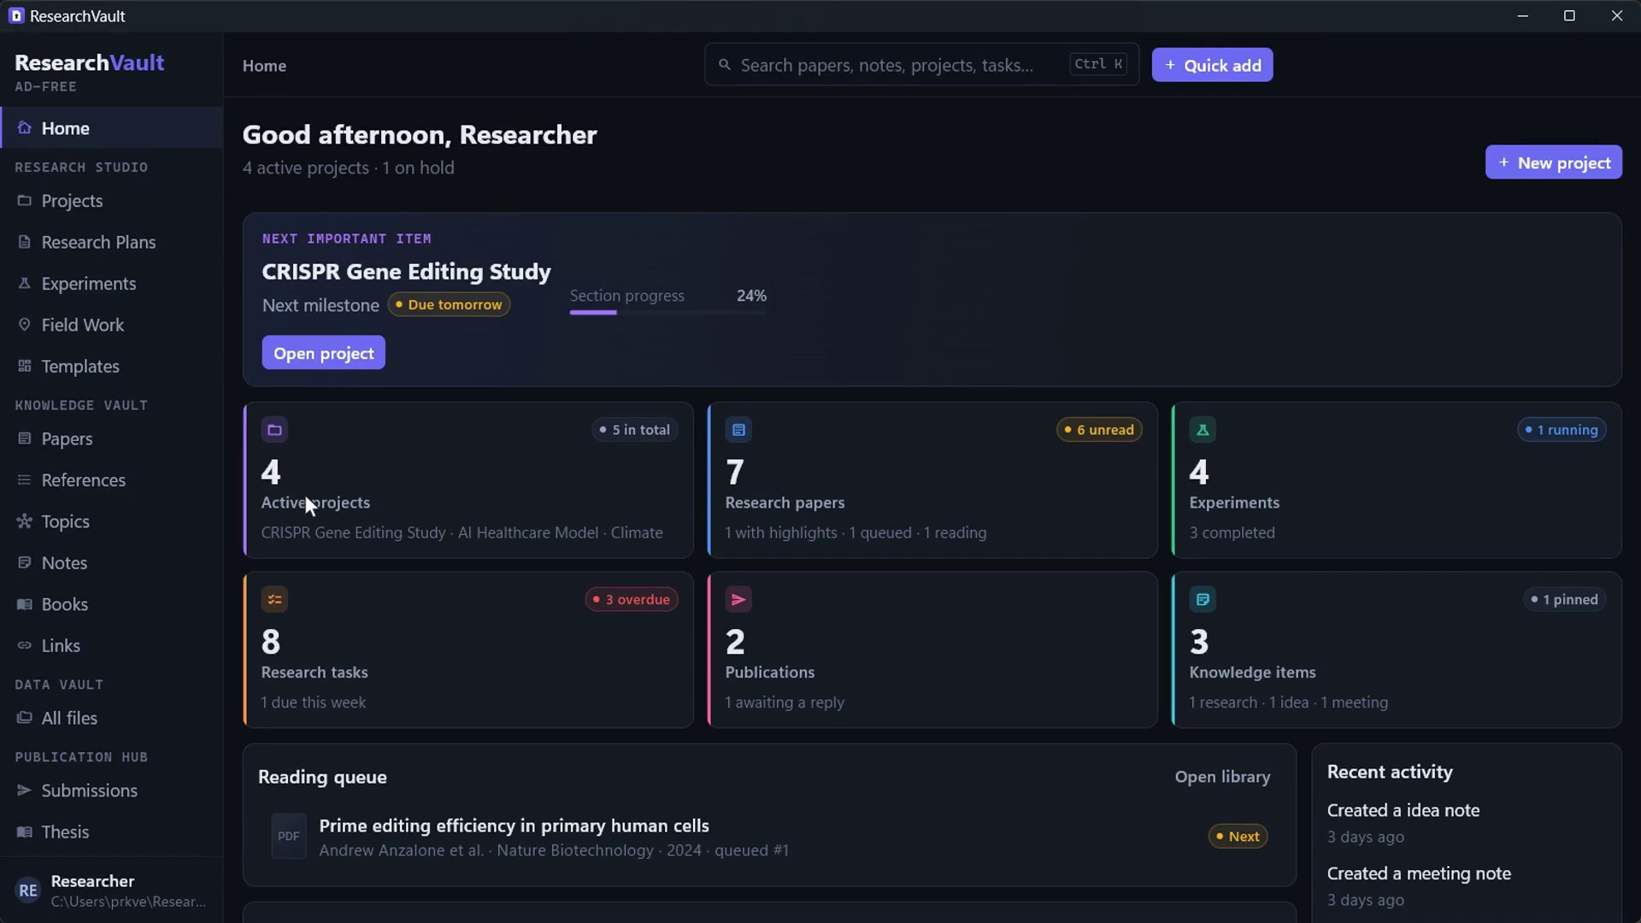Click the Open project button
Screen dimensions: 1641x923
pyautogui.click(x=323, y=353)
